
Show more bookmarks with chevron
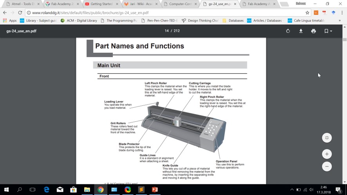pyautogui.click(x=340, y=21)
